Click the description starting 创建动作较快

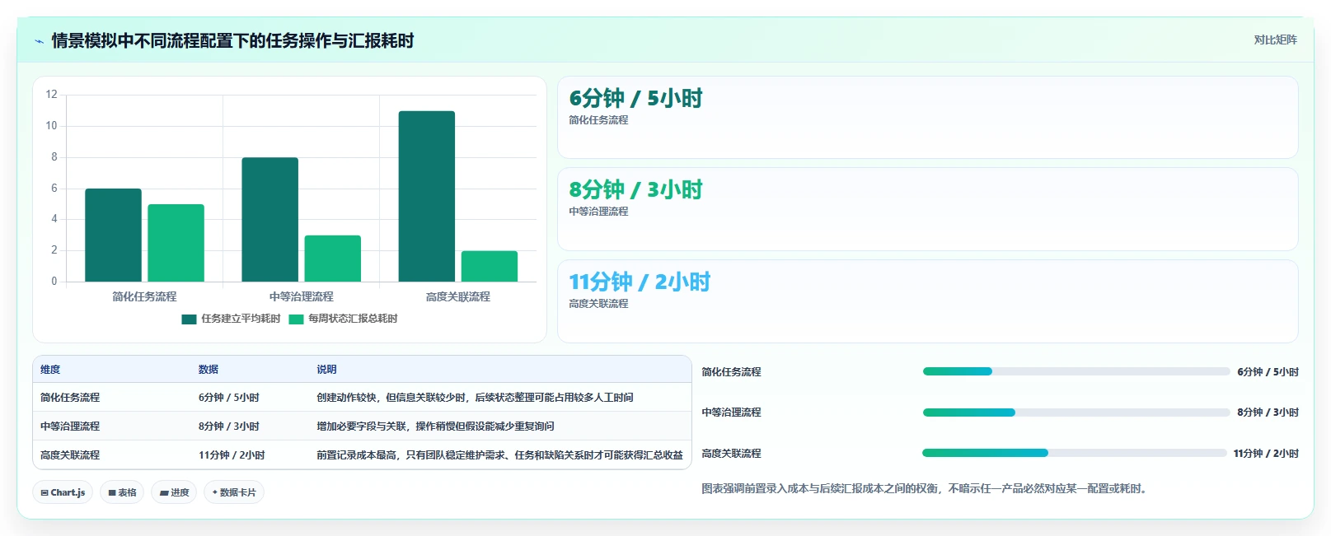point(475,398)
